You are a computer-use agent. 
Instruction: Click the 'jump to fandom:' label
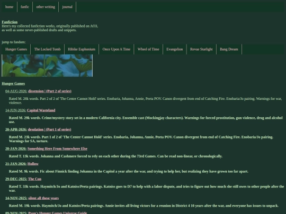(14, 42)
